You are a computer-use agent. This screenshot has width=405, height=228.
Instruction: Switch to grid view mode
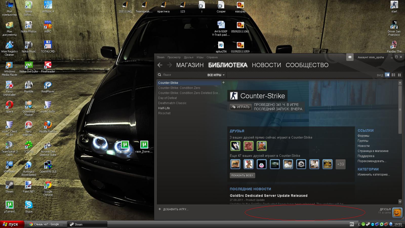[x=399, y=75]
